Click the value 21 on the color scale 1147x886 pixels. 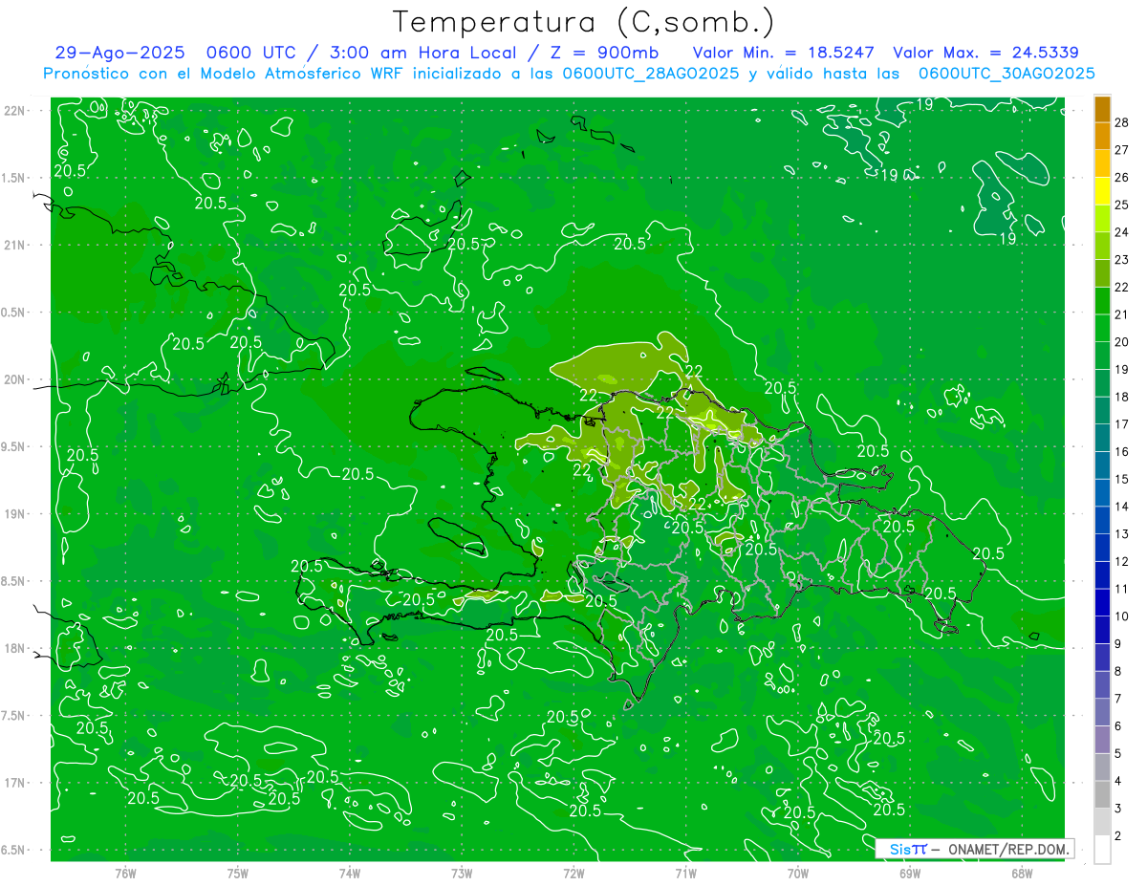pyautogui.click(x=1122, y=314)
